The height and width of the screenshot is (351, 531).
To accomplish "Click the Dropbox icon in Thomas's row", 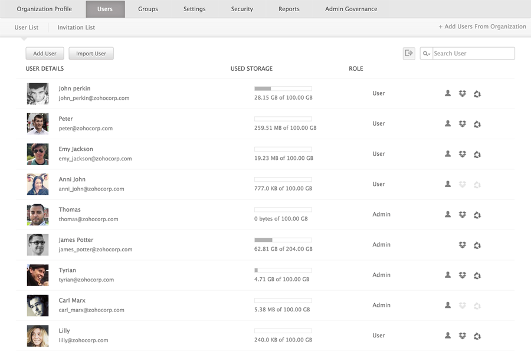I will (463, 215).
